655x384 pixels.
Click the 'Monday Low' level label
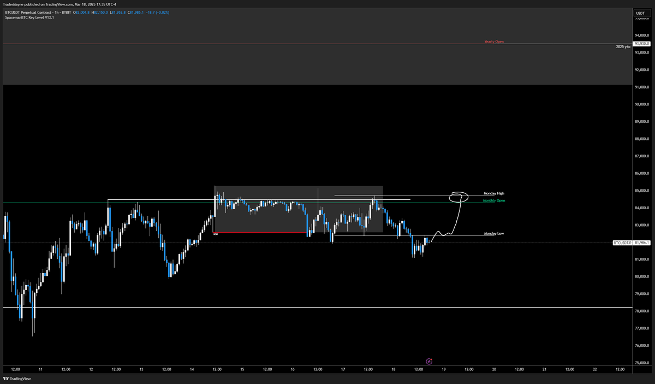point(494,233)
